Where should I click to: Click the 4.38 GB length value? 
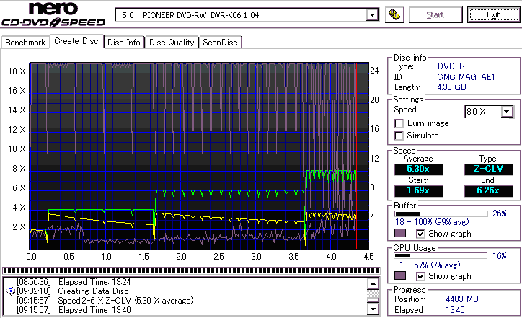[451, 87]
